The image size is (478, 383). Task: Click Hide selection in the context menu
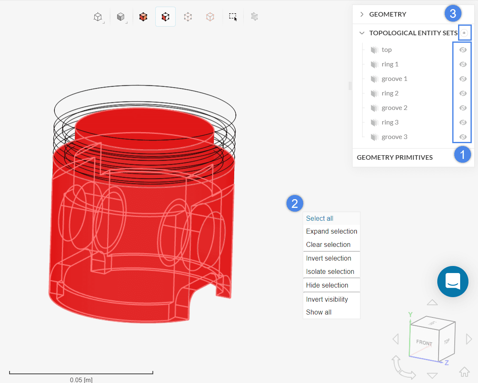[327, 285]
